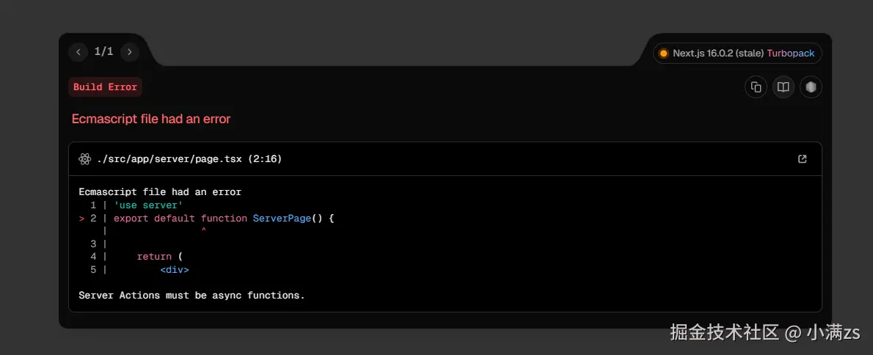Screen dimensions: 873x355
Task: Open page.tsx in editor external-link icon
Action: [803, 159]
